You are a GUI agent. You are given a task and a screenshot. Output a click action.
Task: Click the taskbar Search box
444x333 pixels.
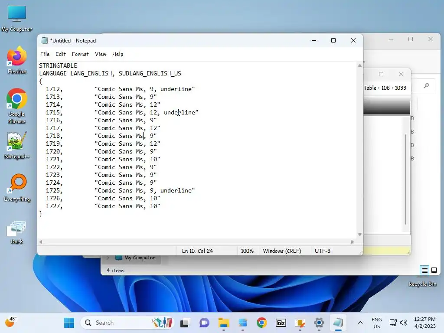click(x=127, y=323)
